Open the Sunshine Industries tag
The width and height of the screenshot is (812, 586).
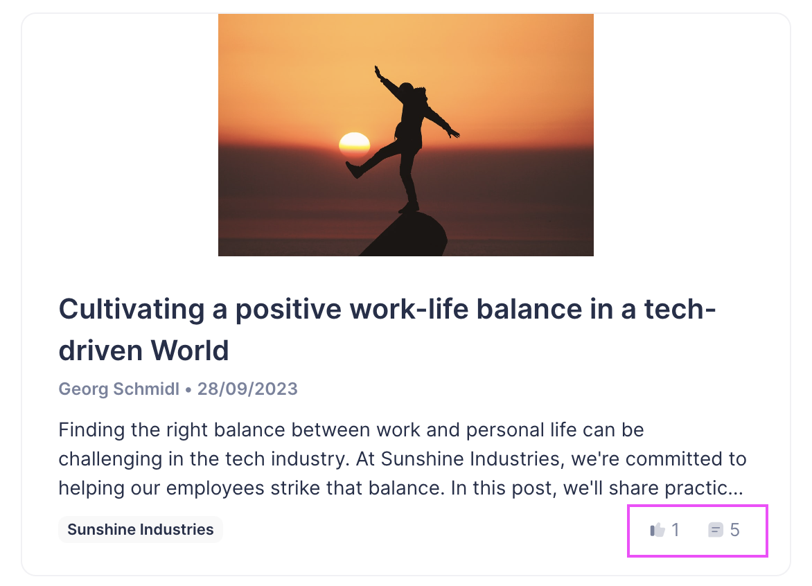click(x=141, y=530)
